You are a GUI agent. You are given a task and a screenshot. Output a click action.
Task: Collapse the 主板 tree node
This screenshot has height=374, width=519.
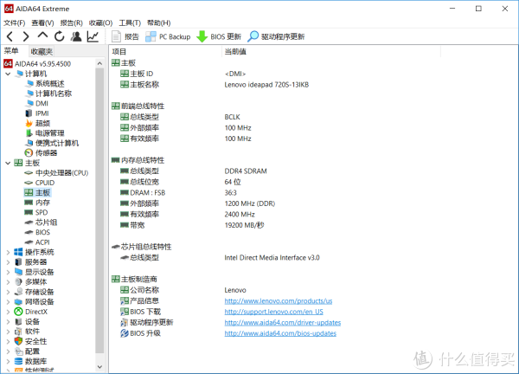8,163
